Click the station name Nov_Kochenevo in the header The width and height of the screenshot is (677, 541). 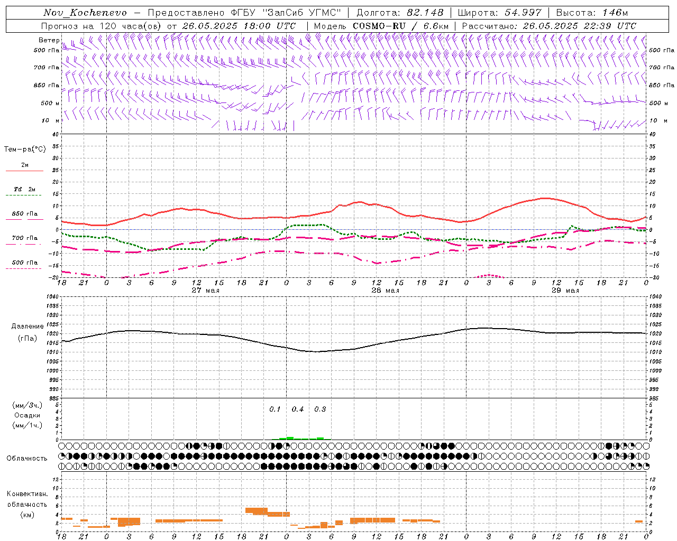[85, 13]
